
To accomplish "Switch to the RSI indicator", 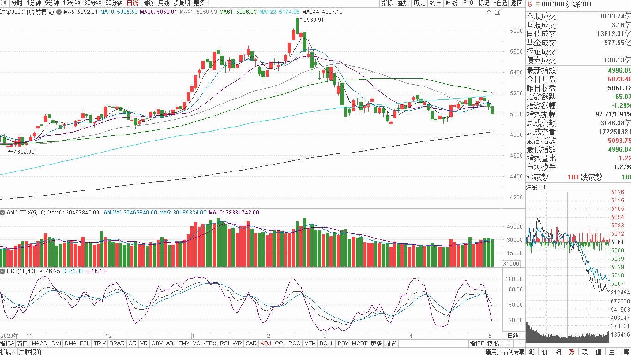I will coord(224,343).
